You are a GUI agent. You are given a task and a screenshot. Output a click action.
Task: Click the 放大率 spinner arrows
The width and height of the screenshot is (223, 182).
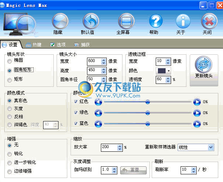click(120, 148)
